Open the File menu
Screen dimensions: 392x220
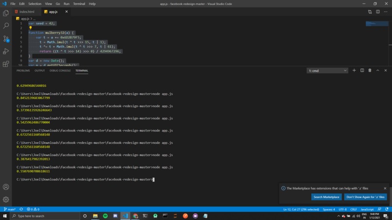coord(13,4)
